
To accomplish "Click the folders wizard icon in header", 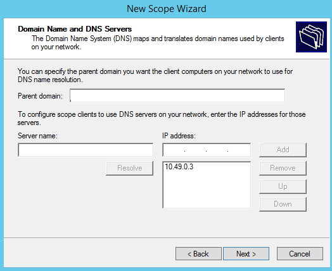I will [311, 37].
